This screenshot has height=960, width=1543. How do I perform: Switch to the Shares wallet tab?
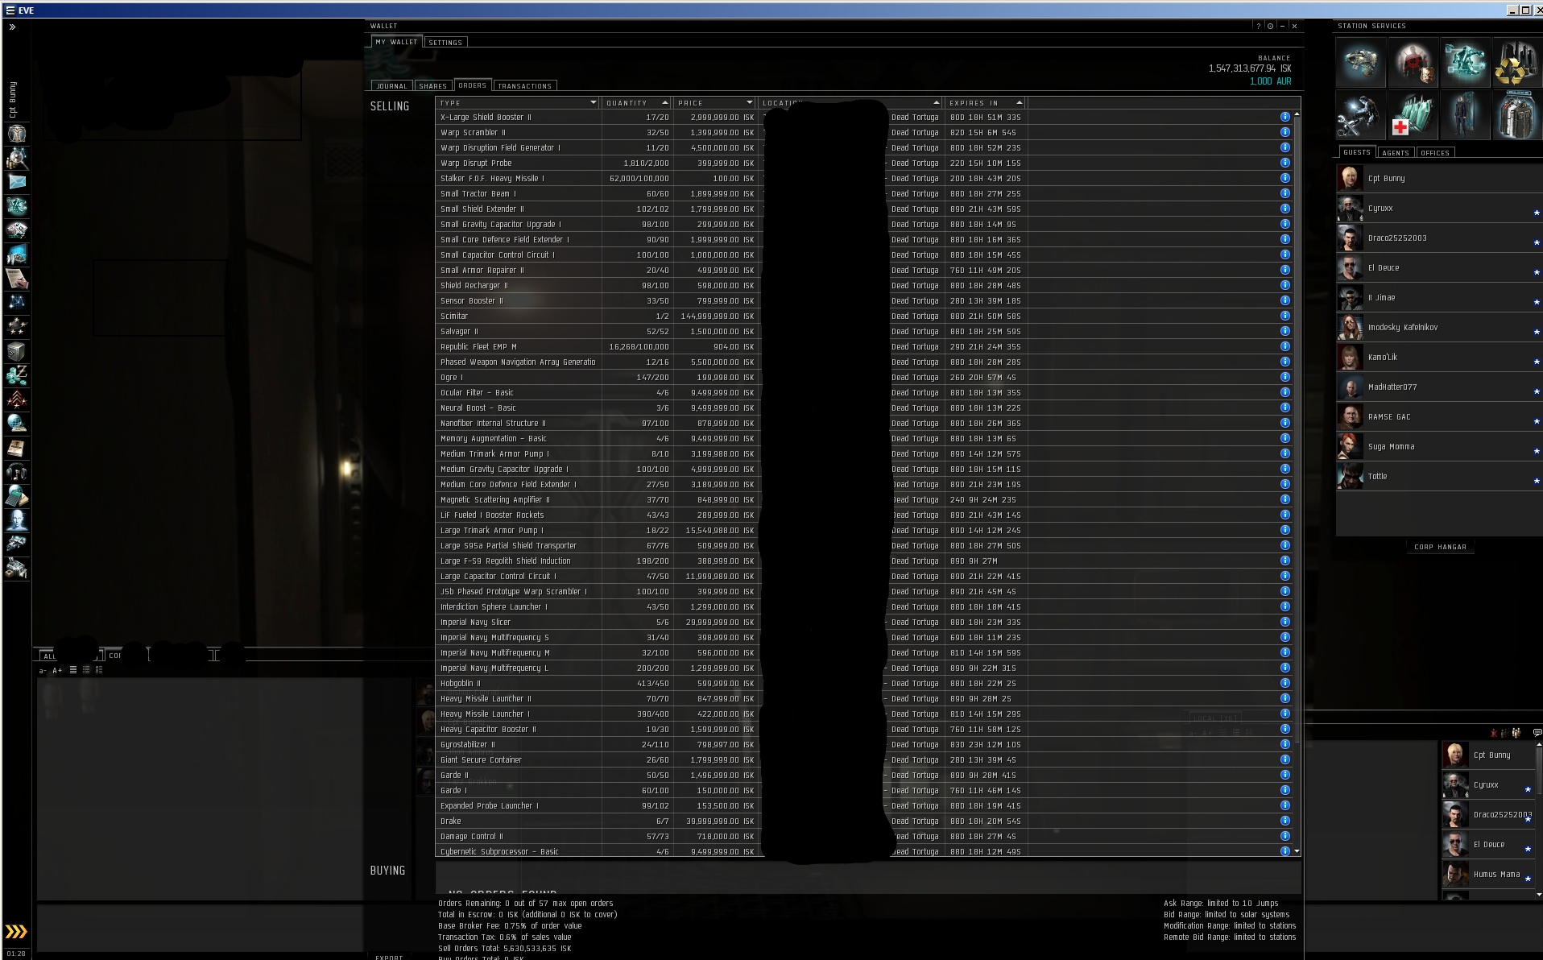[432, 85]
